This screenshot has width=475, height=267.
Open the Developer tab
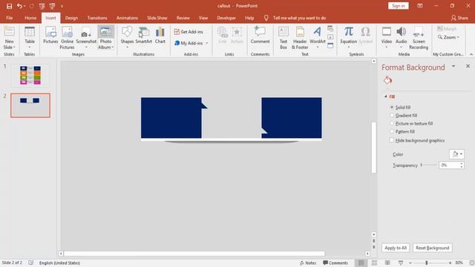click(226, 18)
